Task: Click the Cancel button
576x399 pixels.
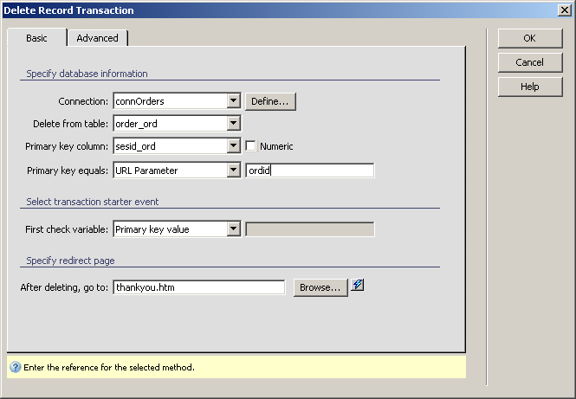Action: point(529,62)
